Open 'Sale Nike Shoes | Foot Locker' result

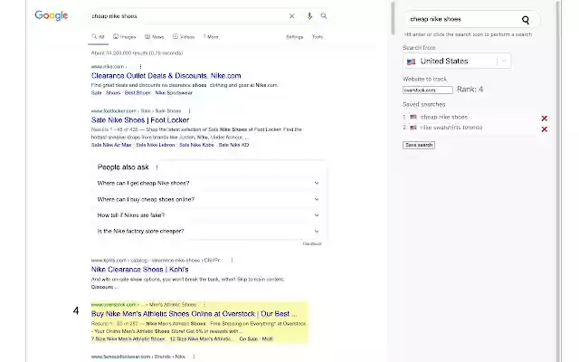click(x=140, y=120)
